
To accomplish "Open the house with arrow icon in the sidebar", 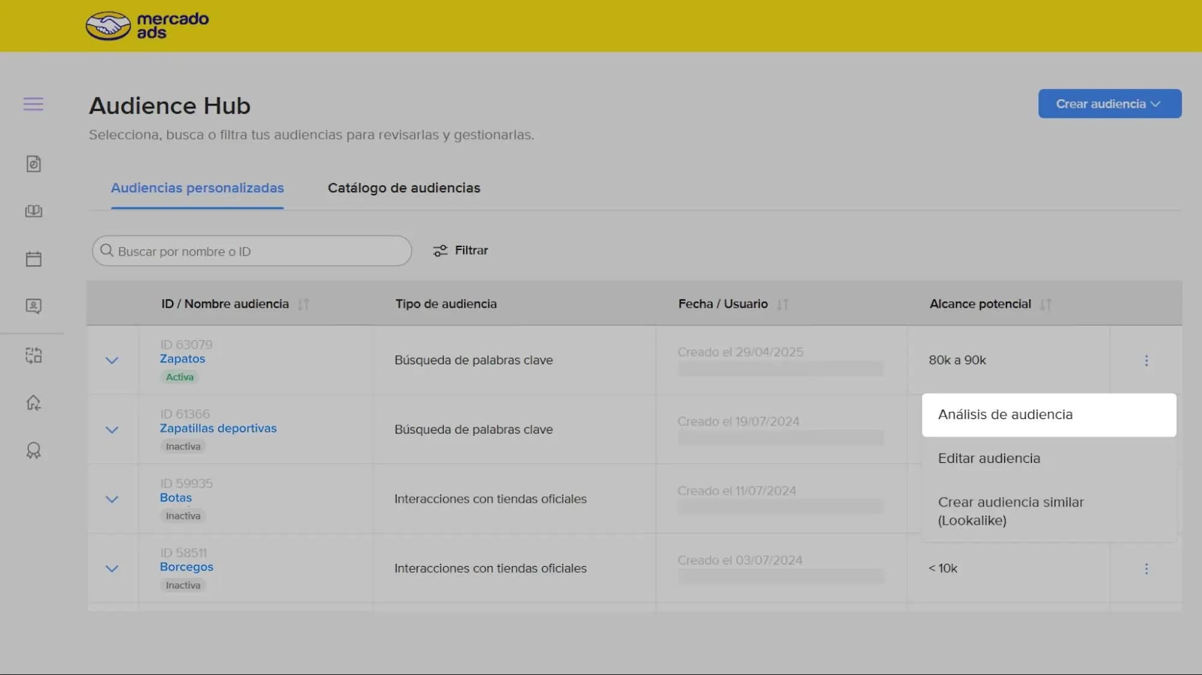I will coord(34,403).
